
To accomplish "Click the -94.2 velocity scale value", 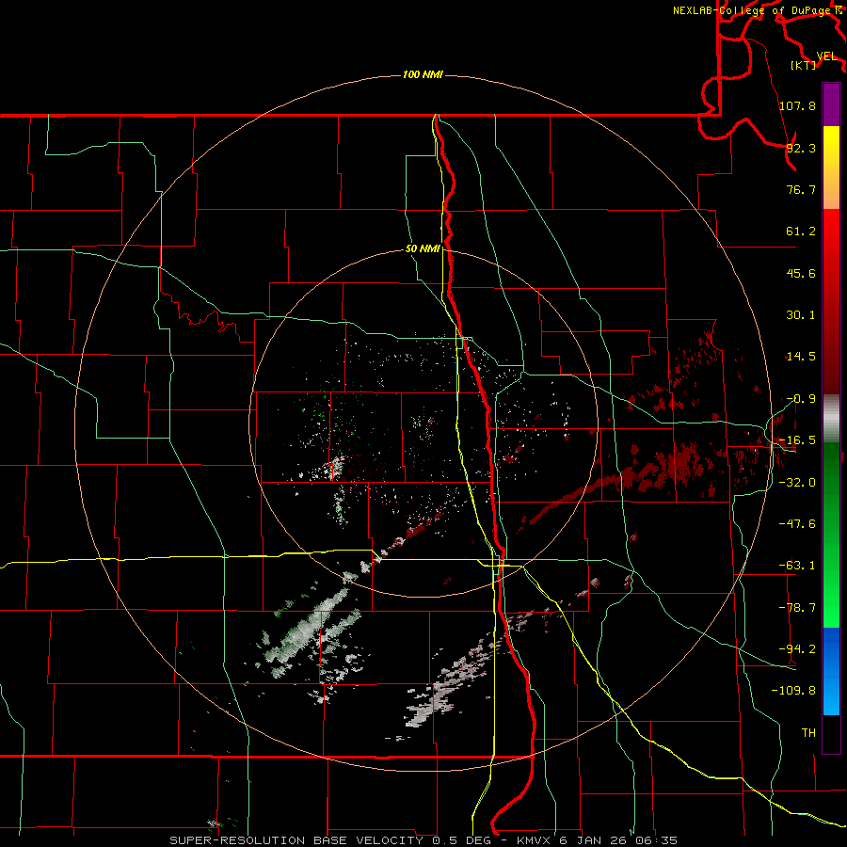I will pos(797,648).
